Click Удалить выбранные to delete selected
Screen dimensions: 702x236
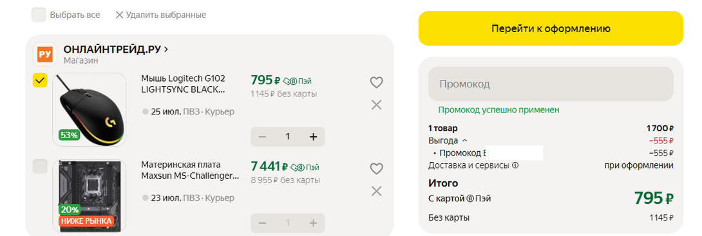tap(161, 15)
